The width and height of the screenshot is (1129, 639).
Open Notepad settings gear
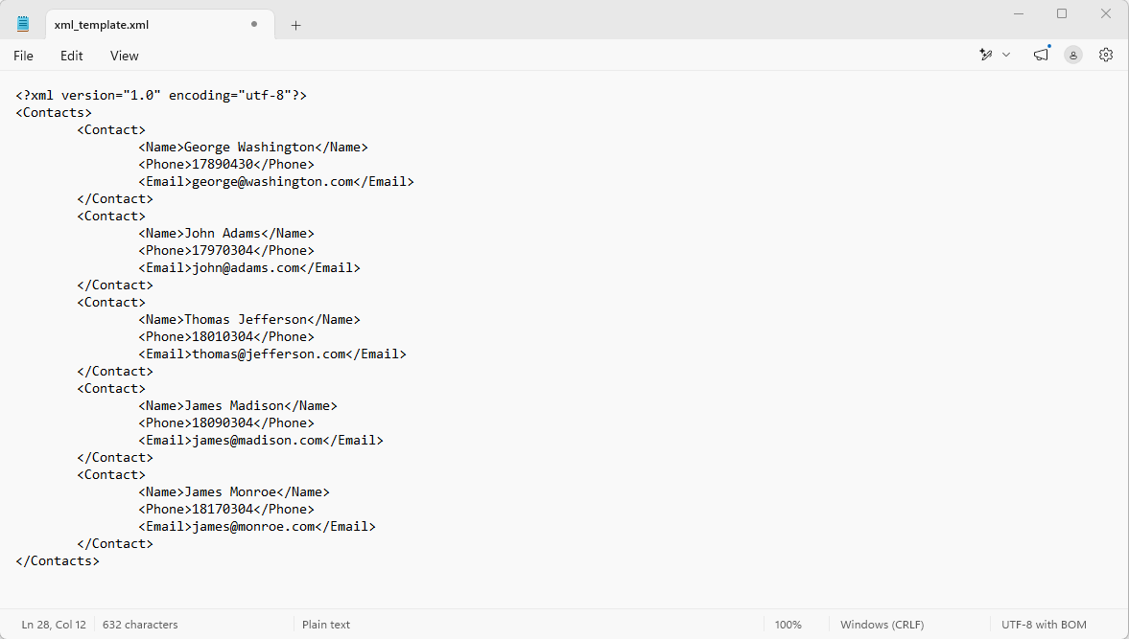pos(1106,55)
